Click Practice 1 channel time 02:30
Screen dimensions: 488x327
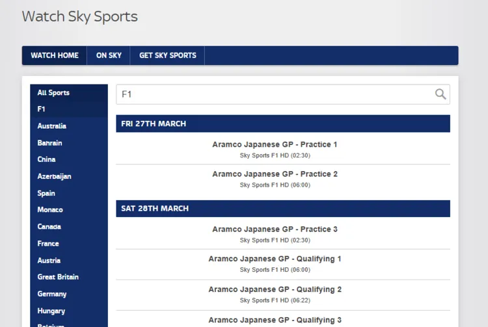(275, 155)
